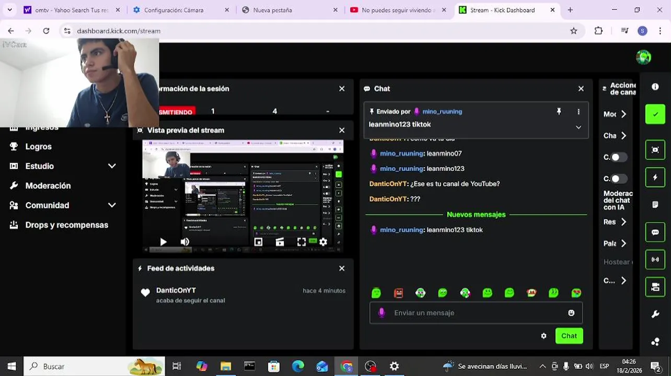Open Microsoft Edge from the taskbar

tap(298, 366)
